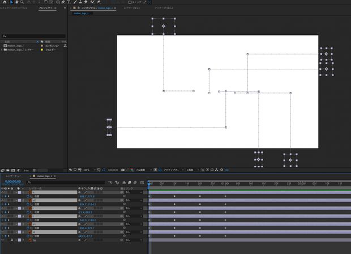
Task: Open the composition mini-flowchart in timeline
Action: coord(110,182)
